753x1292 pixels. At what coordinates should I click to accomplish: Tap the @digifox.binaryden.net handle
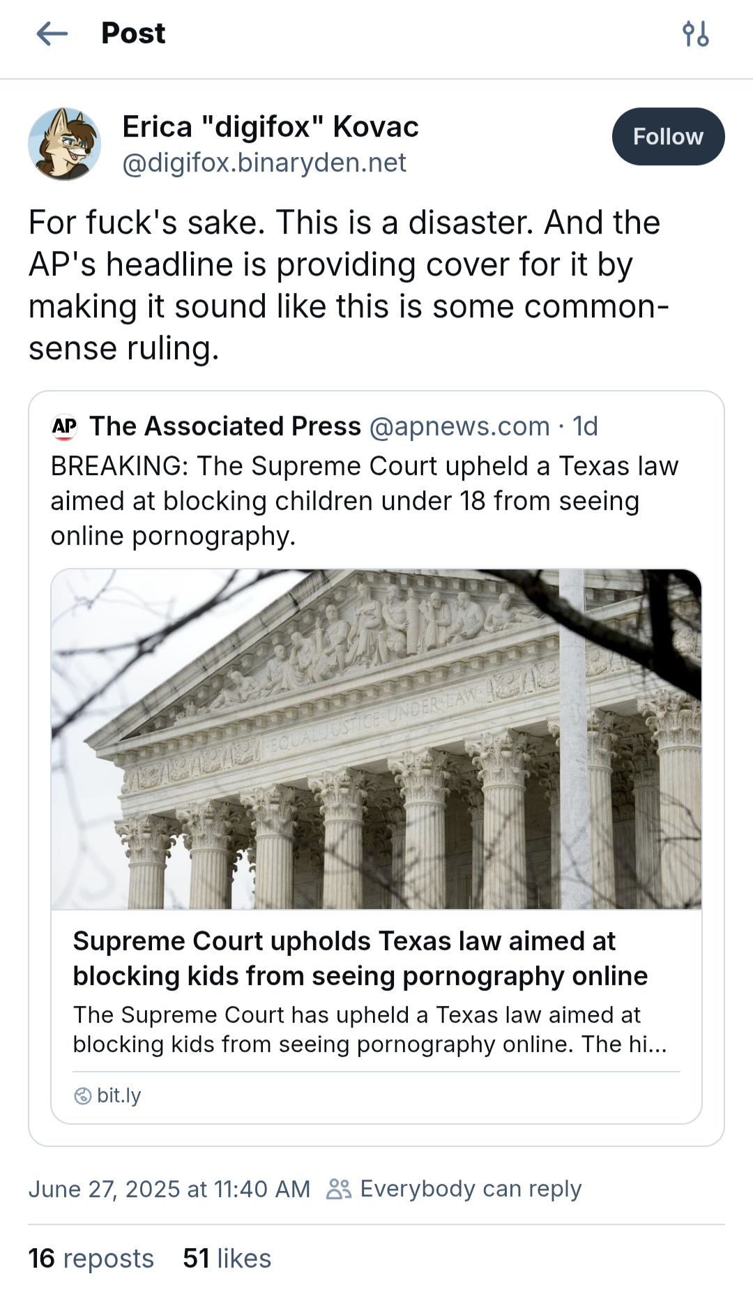tap(264, 163)
